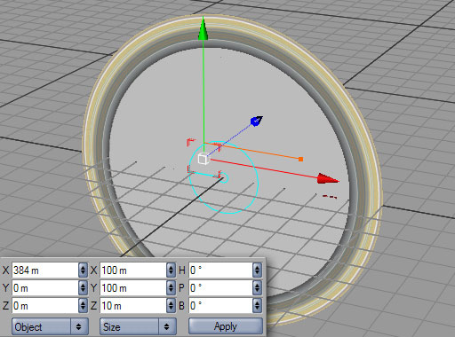
Task: Click the red X-axis arrow handle
Action: coord(328,179)
